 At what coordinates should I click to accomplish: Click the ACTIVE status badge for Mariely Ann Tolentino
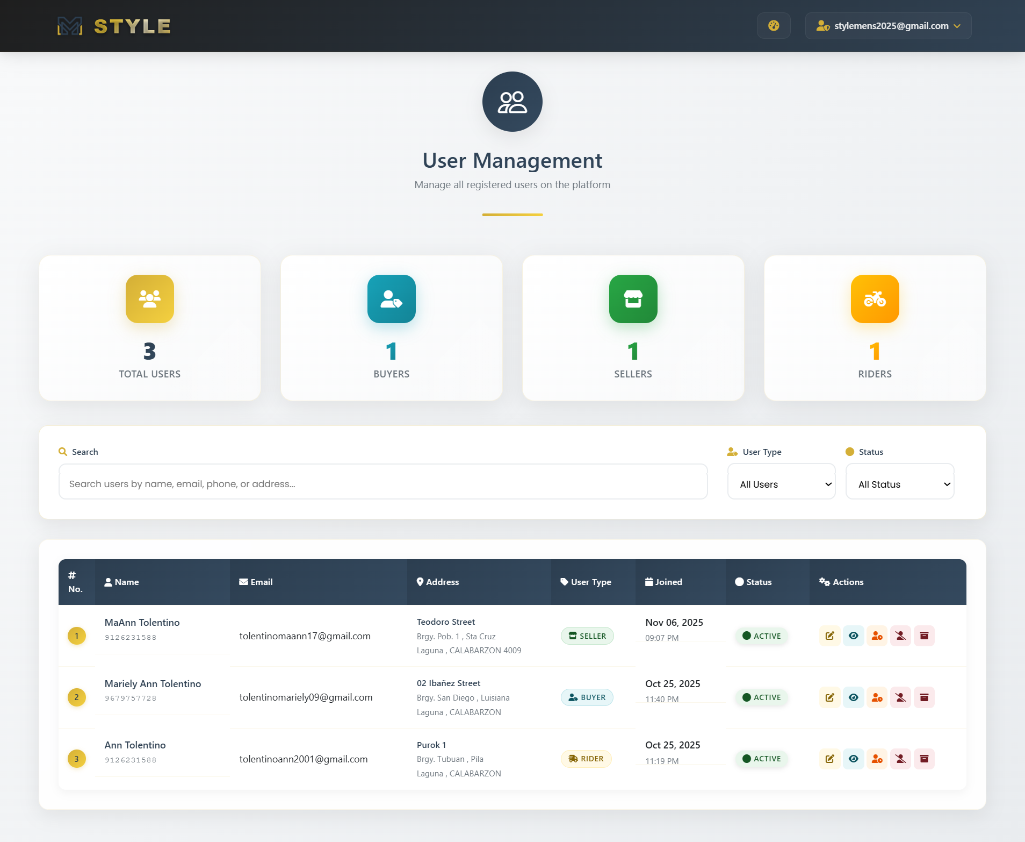pyautogui.click(x=762, y=697)
